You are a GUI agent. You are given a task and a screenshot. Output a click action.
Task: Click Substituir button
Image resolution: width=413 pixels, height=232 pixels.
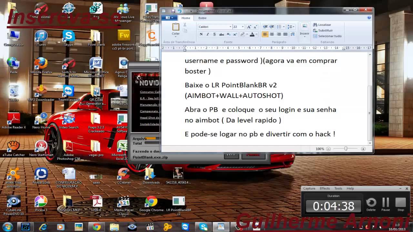[323, 30]
